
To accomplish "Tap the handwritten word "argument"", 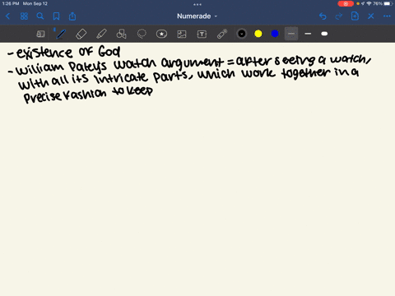I will pos(192,63).
